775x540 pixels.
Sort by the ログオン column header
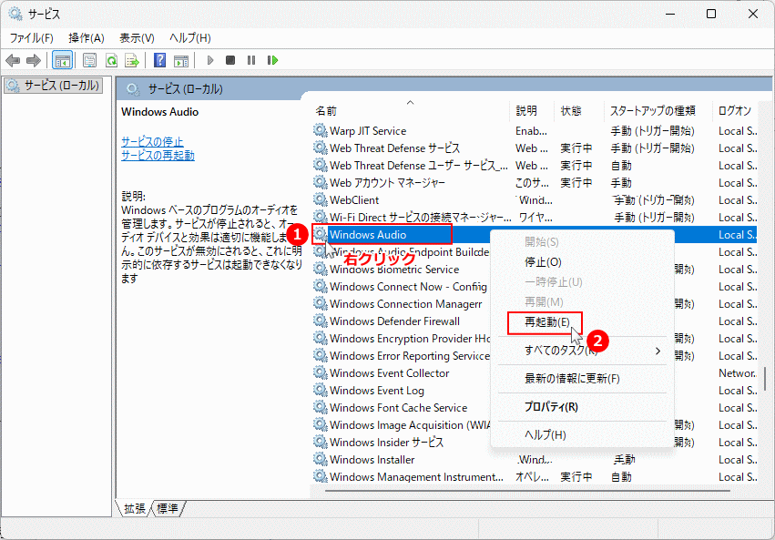[x=734, y=111]
